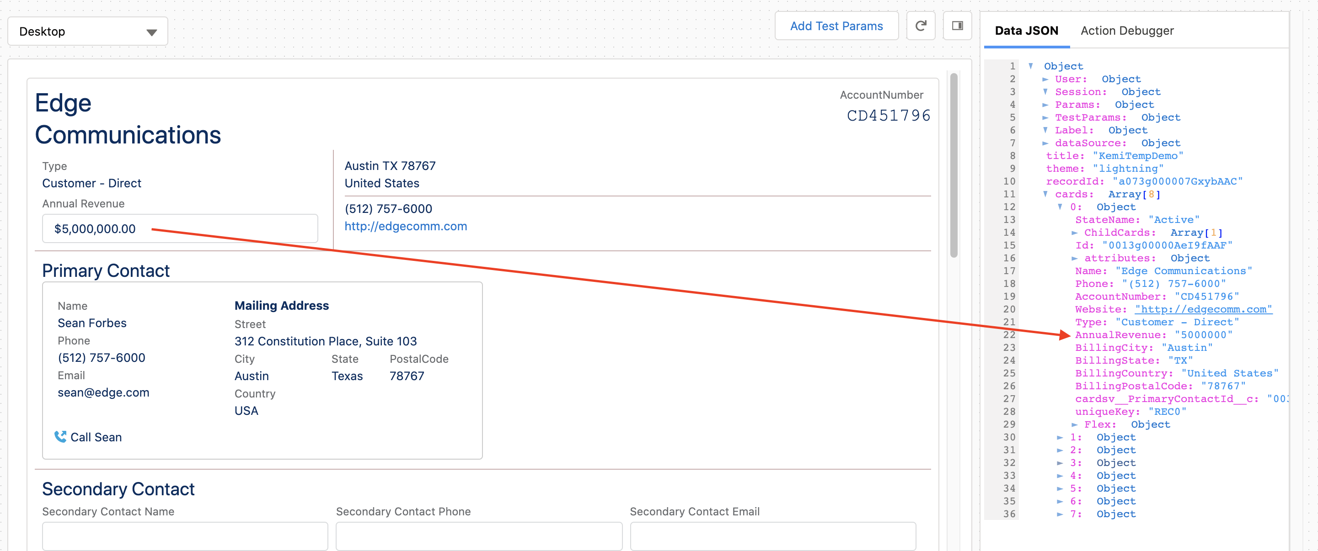The height and width of the screenshot is (551, 1318).
Task: Collapse the Label object node
Action: point(1045,130)
